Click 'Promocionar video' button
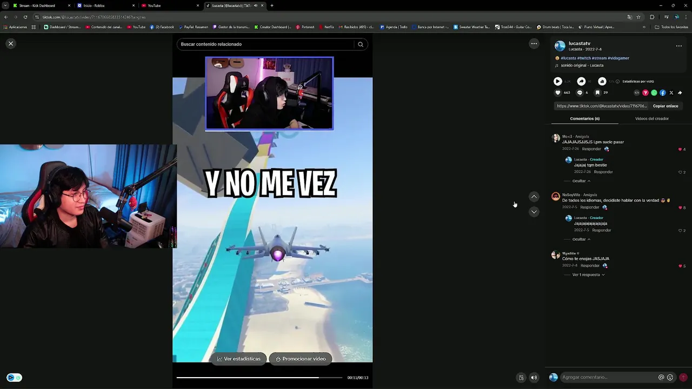Viewport: 692px width, 389px height. pos(301,359)
